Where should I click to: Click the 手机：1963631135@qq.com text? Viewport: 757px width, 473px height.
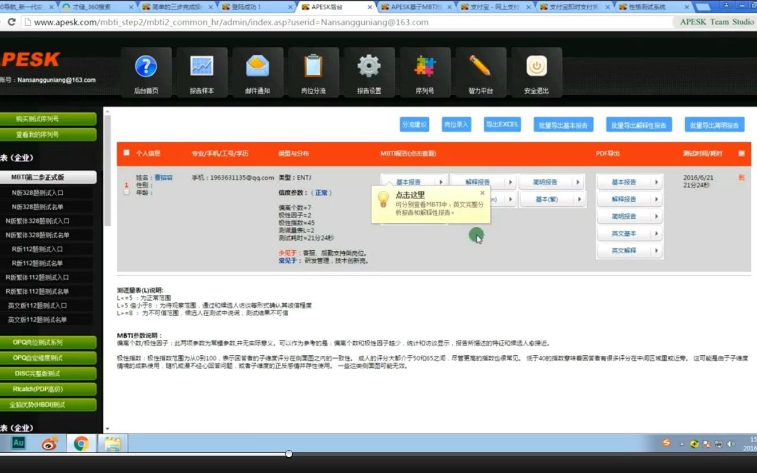pyautogui.click(x=233, y=178)
